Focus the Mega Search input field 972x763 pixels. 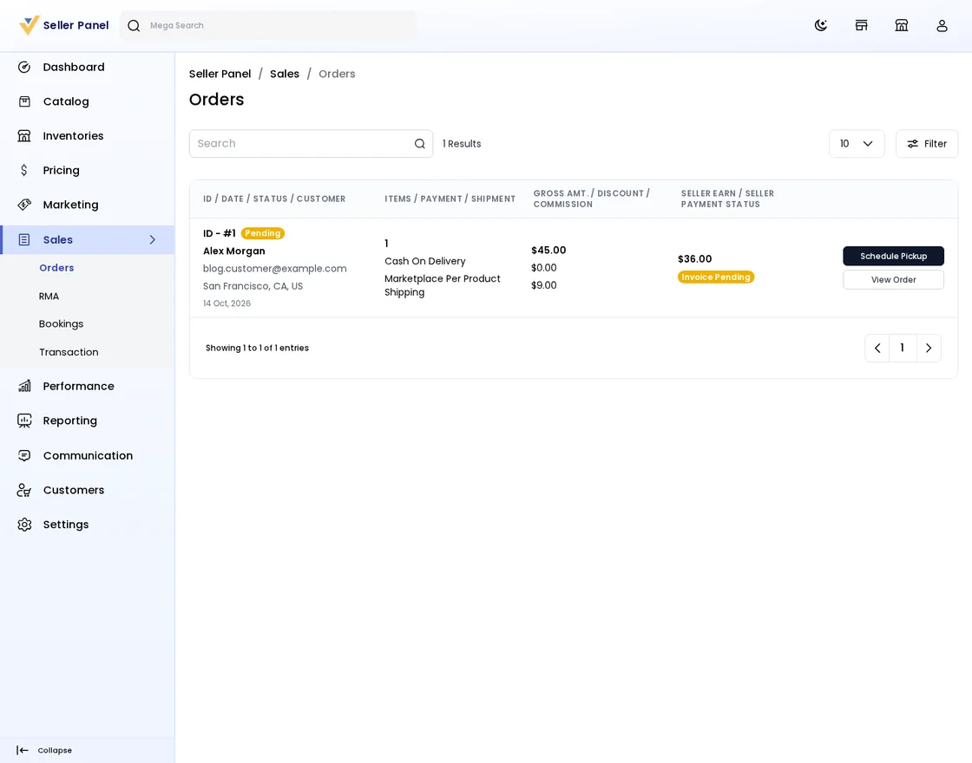pyautogui.click(x=268, y=25)
